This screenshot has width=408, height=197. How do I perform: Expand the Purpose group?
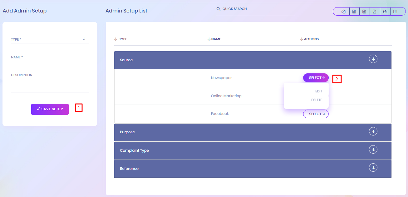pos(373,131)
